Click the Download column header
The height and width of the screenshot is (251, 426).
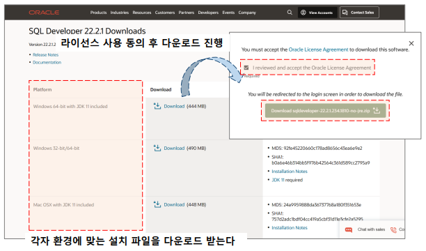tap(161, 89)
